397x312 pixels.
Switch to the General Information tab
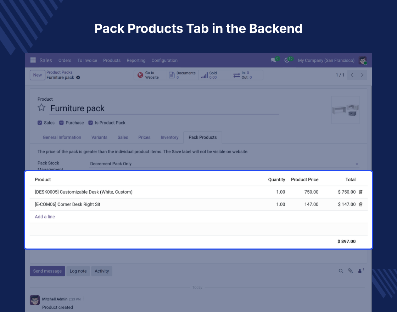[62, 137]
